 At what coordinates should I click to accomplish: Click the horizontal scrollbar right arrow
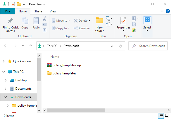[169, 110]
